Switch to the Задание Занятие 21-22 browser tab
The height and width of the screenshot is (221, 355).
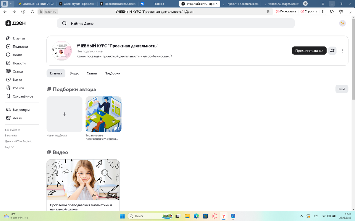pyautogui.click(x=35, y=4)
